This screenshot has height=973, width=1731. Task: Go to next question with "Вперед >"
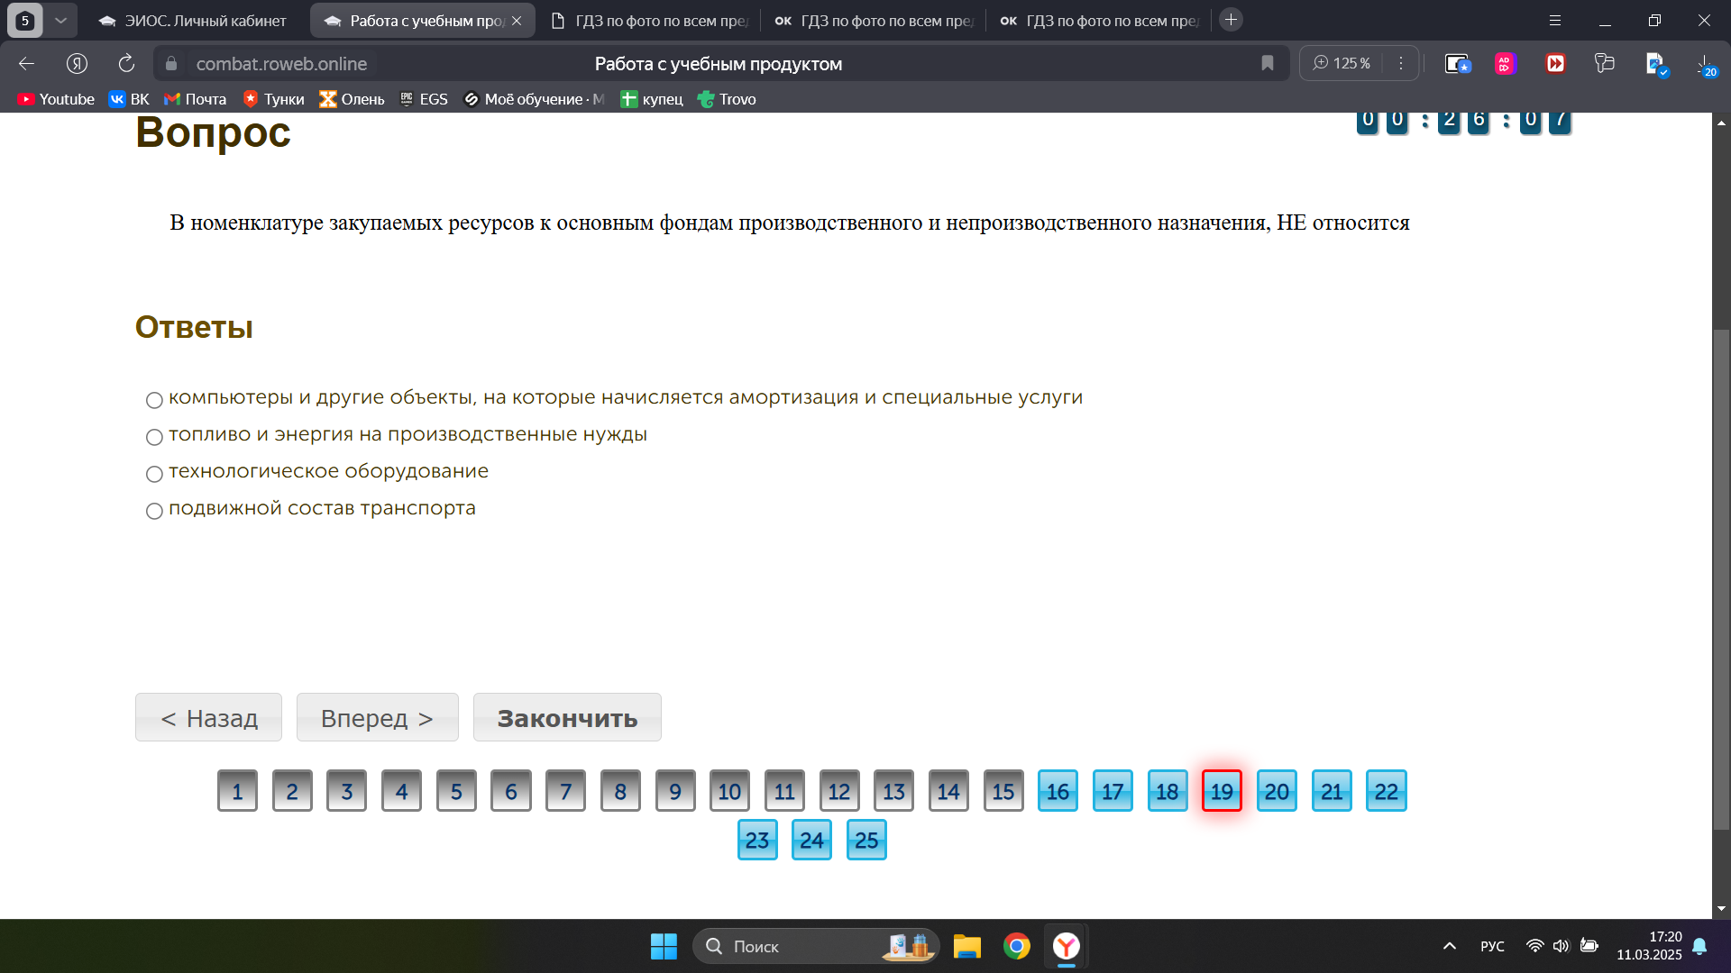pyautogui.click(x=377, y=717)
